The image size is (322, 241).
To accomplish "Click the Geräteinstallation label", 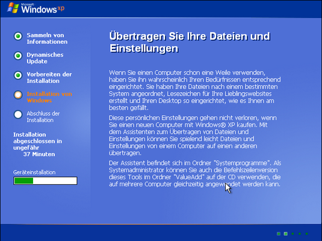I will [34, 172].
